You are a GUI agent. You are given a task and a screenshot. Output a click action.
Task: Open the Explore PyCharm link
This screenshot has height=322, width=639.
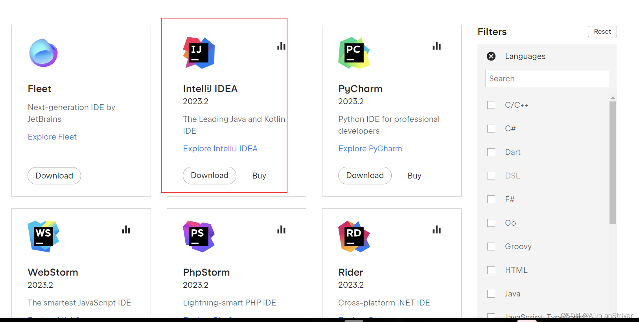coord(370,149)
